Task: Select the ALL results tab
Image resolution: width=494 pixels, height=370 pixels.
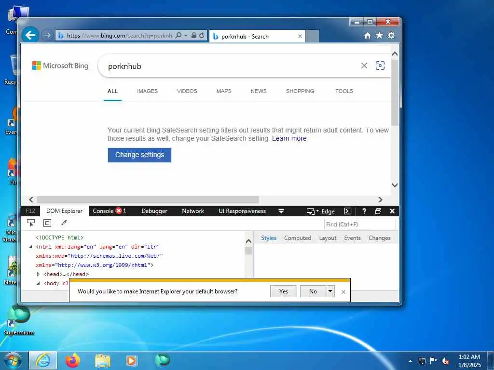Action: pyautogui.click(x=112, y=91)
